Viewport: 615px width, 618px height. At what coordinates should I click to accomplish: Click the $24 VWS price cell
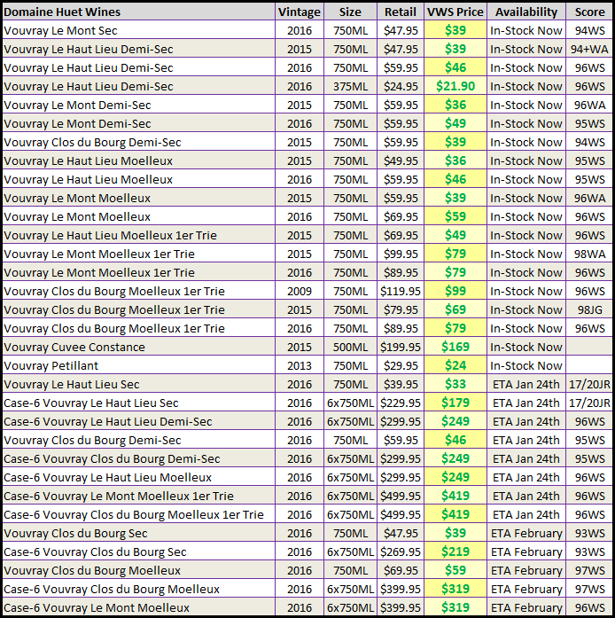tap(455, 365)
